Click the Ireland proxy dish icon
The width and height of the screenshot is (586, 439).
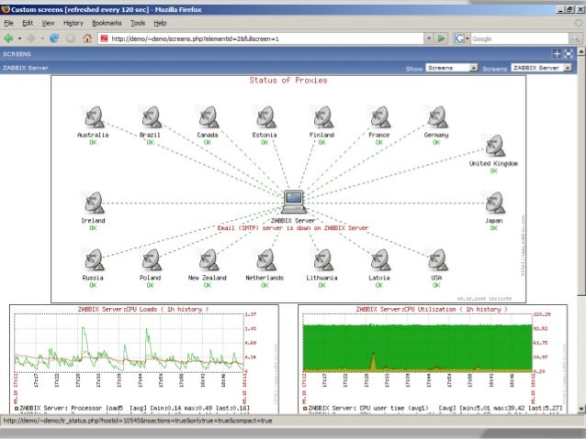click(94, 203)
